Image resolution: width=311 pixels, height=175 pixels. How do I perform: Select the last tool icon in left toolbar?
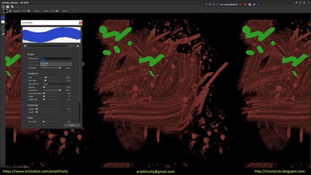(3, 34)
